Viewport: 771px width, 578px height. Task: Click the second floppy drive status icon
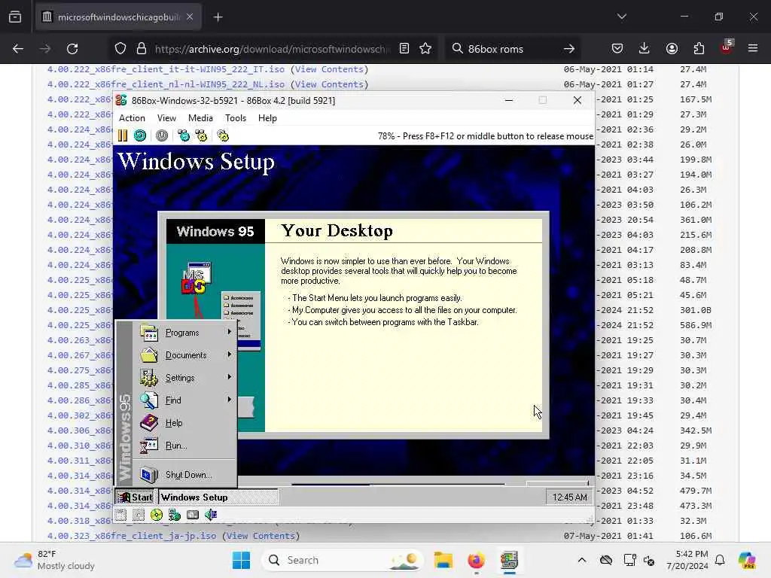139,515
